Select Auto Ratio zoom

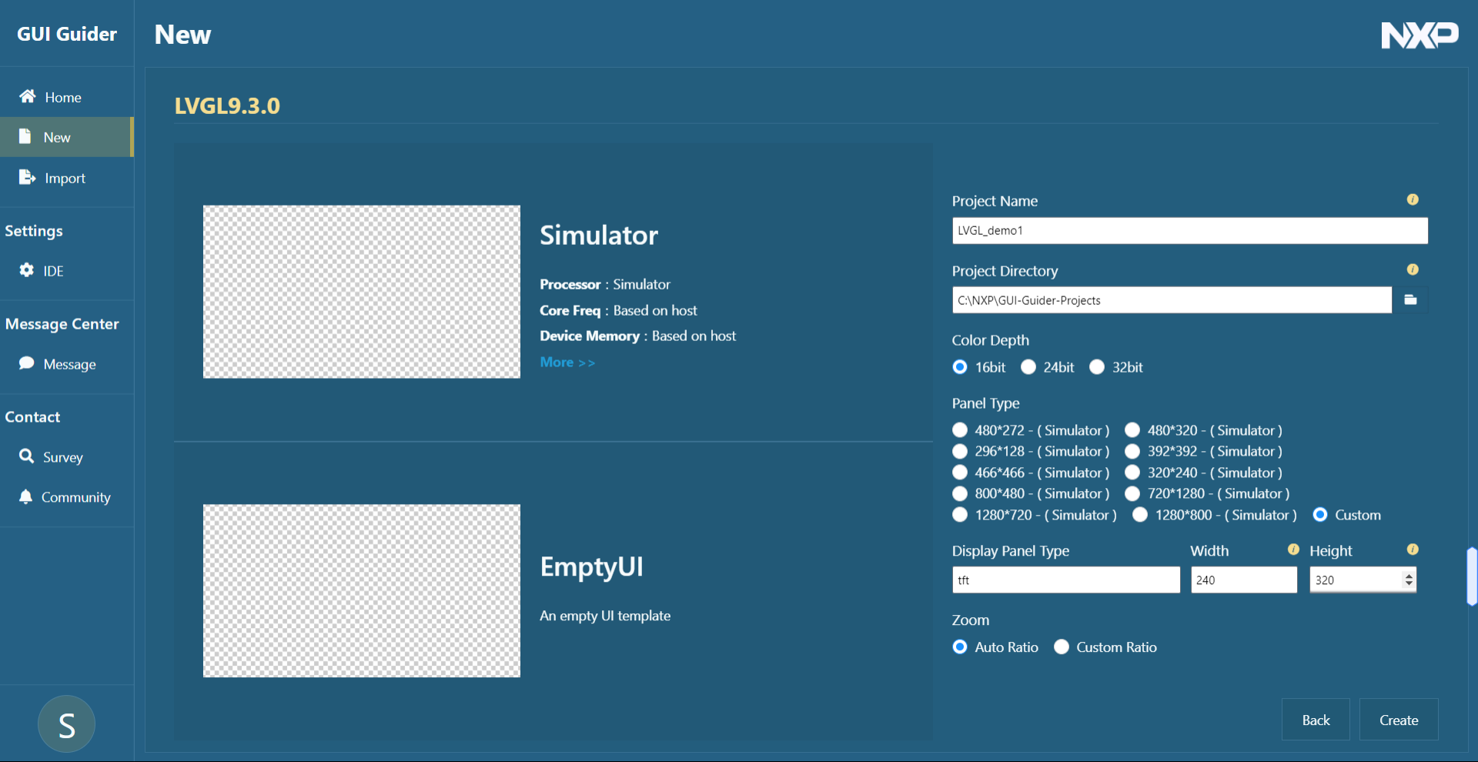click(x=960, y=647)
